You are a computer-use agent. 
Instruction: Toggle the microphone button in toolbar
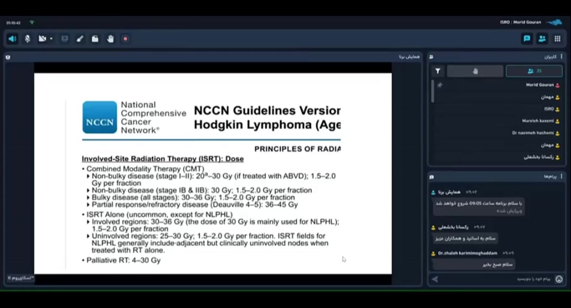tap(27, 38)
